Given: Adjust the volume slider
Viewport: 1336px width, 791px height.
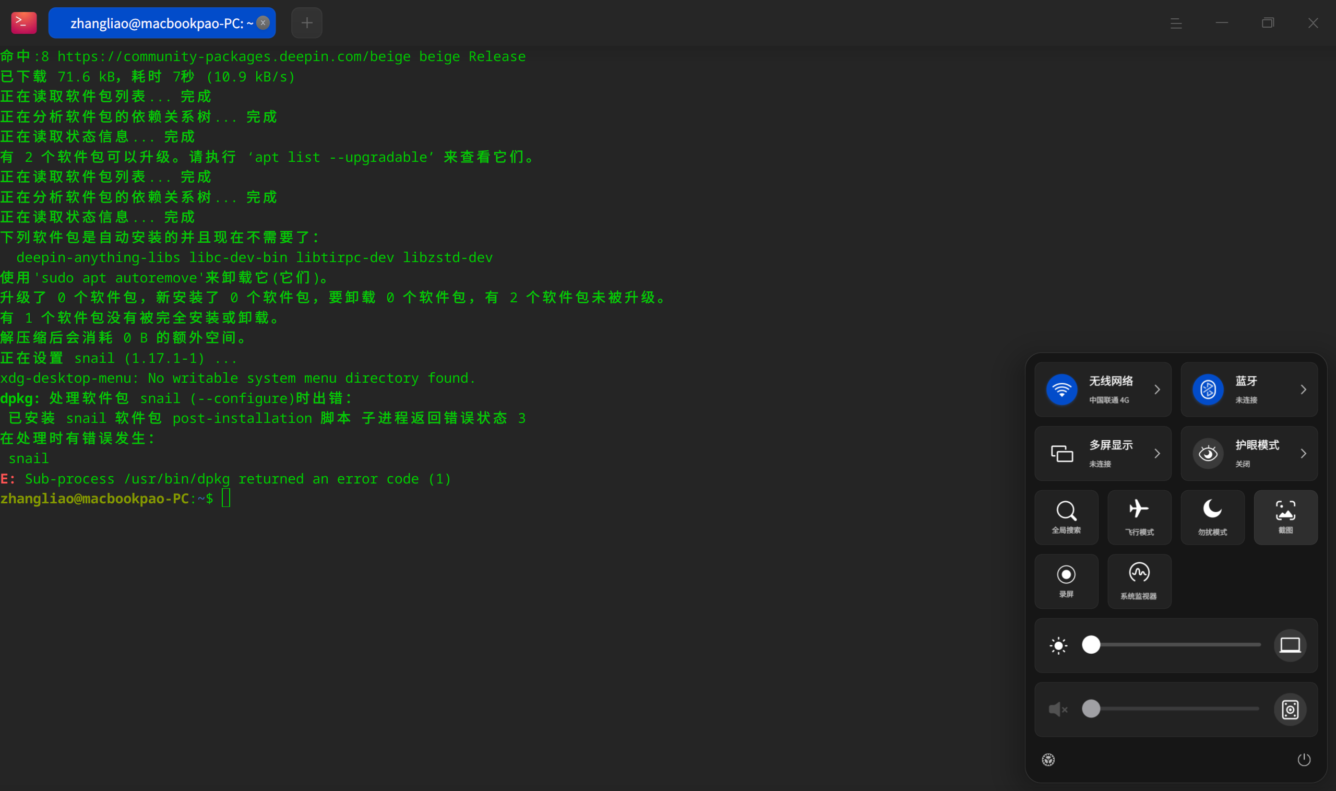Looking at the screenshot, I should coord(1172,709).
